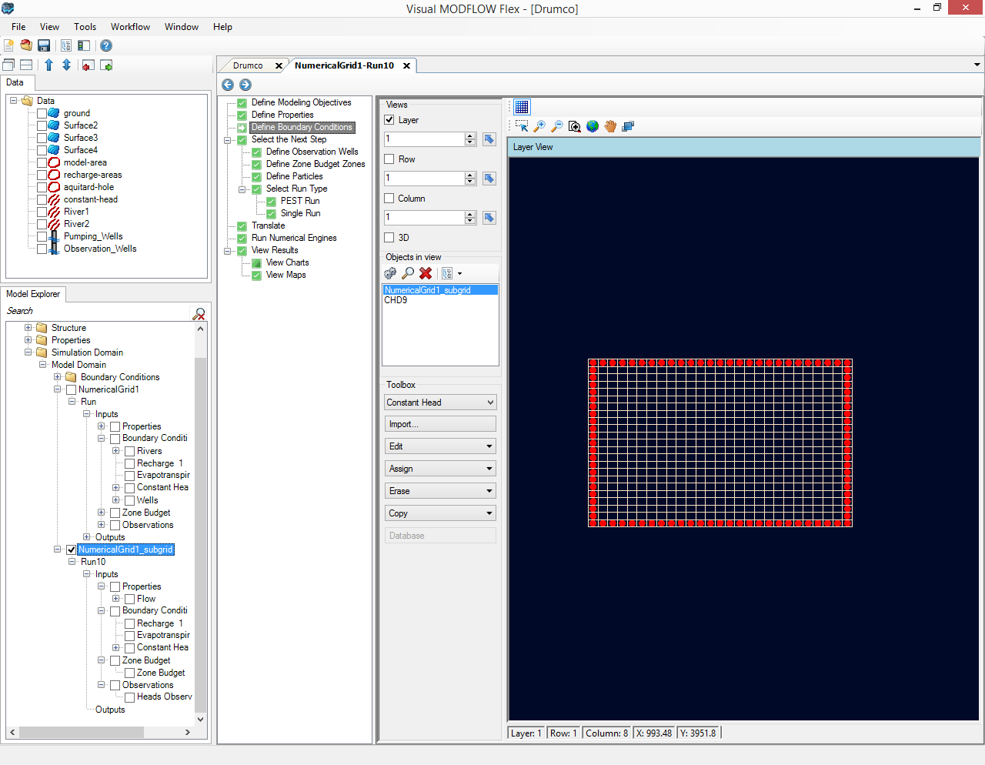Open the Constant Head toolbox dropdown
Screen dimensions: 985x765
(x=439, y=402)
